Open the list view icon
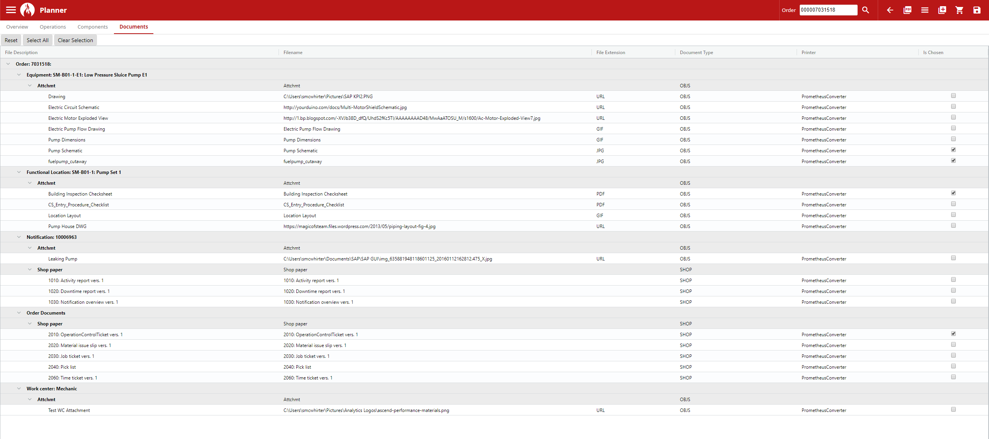The image size is (989, 439). 925,10
